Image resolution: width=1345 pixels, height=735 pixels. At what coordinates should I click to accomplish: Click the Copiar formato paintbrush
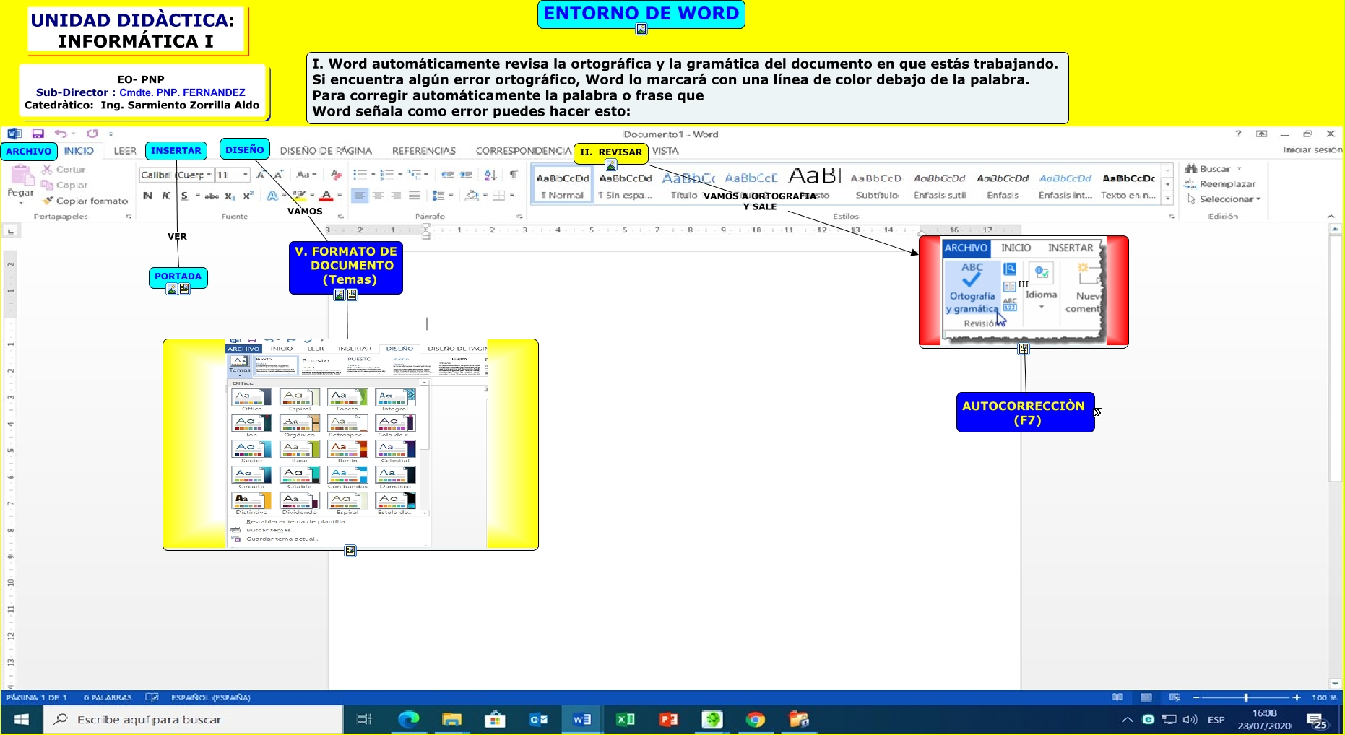(x=48, y=201)
